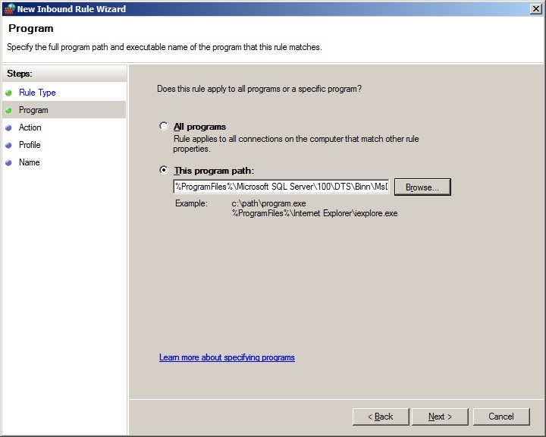Select the Program step in sidebar

tap(33, 110)
